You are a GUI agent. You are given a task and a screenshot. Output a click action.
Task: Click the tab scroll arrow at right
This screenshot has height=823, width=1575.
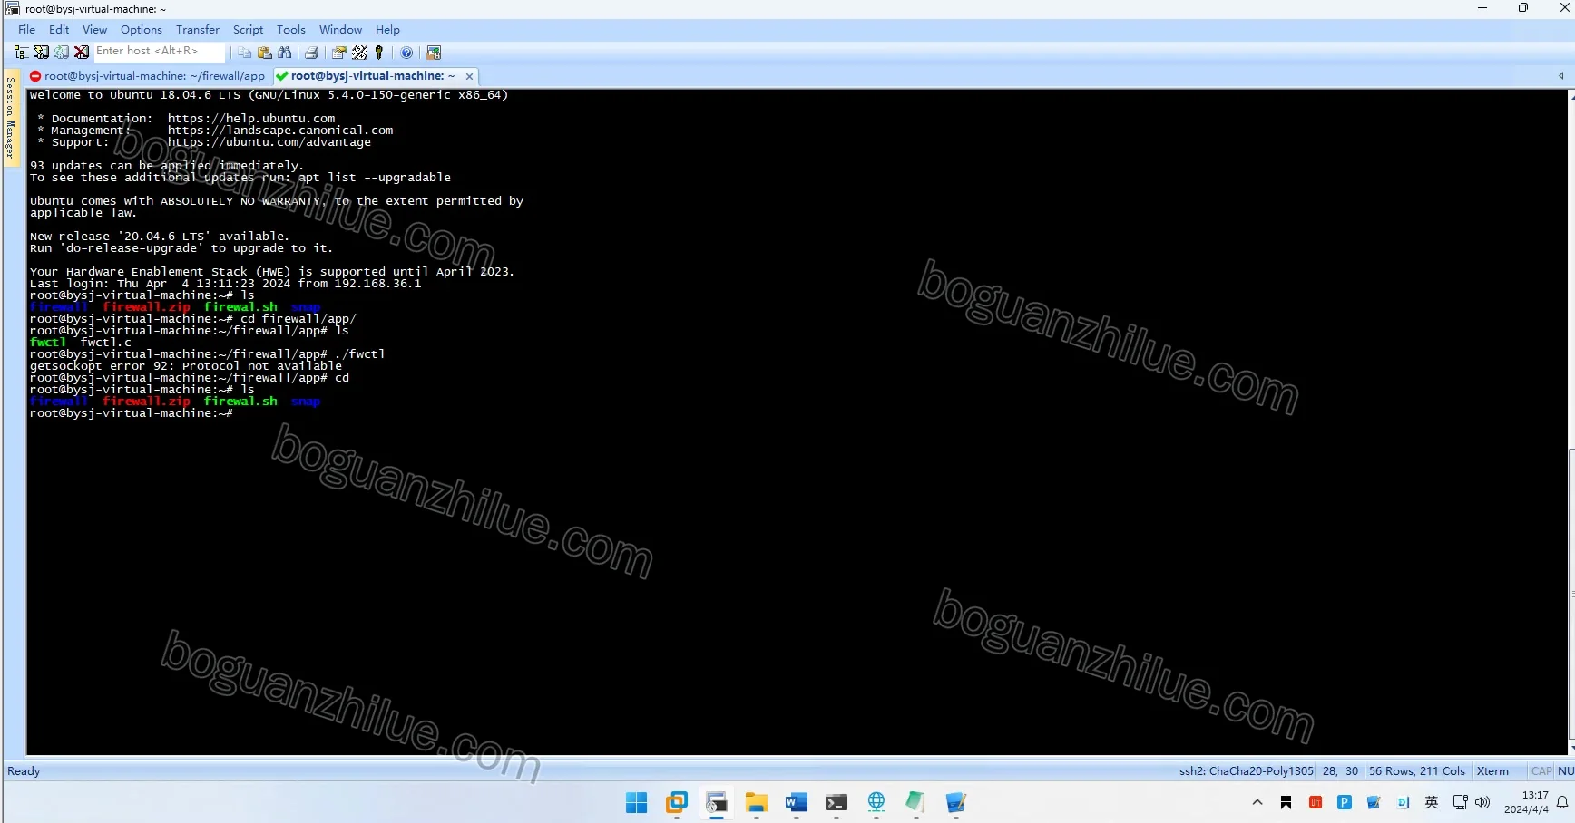click(x=1560, y=76)
